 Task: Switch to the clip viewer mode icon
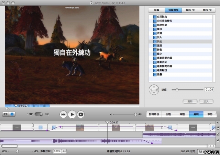click(x=5, y=114)
